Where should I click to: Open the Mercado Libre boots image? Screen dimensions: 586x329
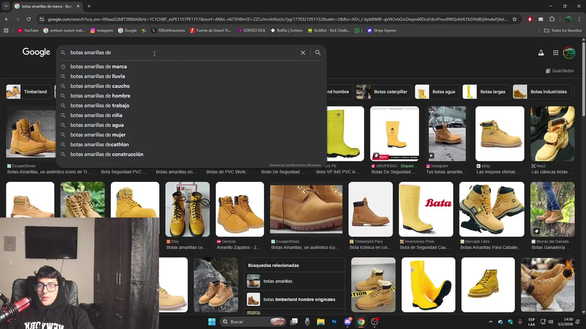(x=492, y=209)
